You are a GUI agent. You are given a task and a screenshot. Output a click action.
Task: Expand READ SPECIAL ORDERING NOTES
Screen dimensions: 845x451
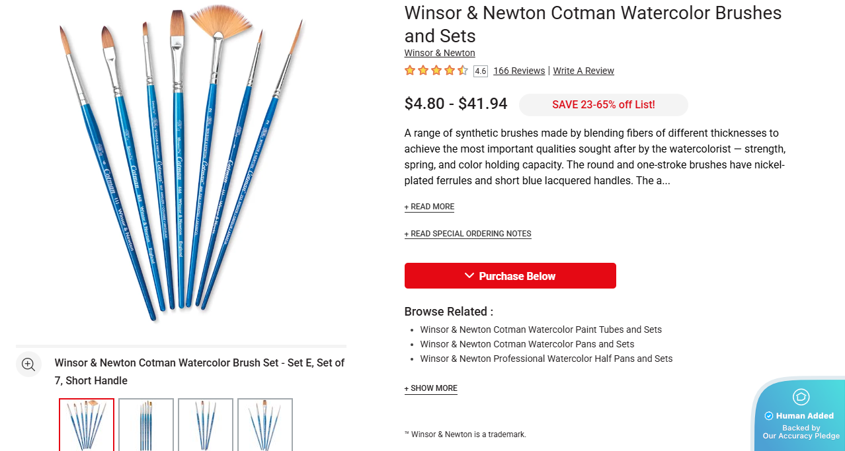pyautogui.click(x=467, y=234)
